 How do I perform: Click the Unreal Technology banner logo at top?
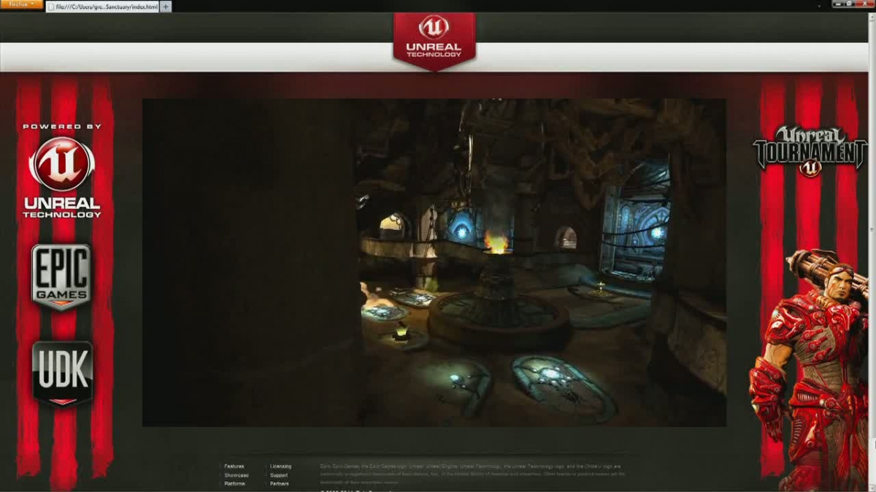(434, 39)
